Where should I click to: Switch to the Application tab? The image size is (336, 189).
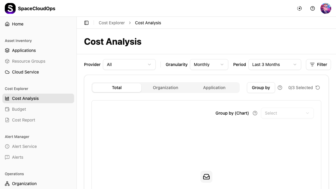(214, 88)
